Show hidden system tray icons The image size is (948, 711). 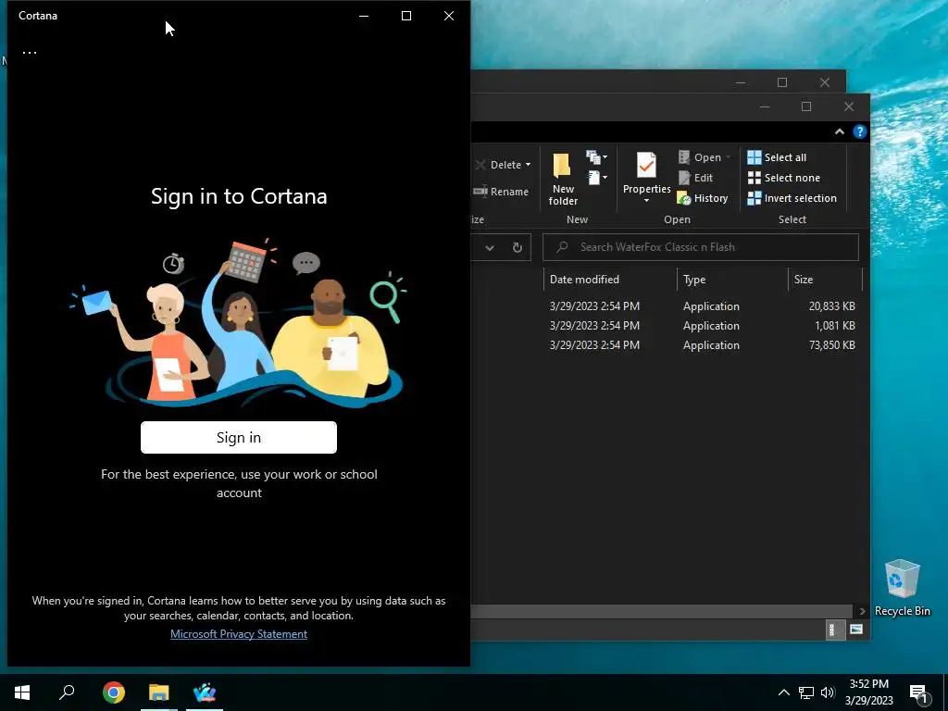783,692
